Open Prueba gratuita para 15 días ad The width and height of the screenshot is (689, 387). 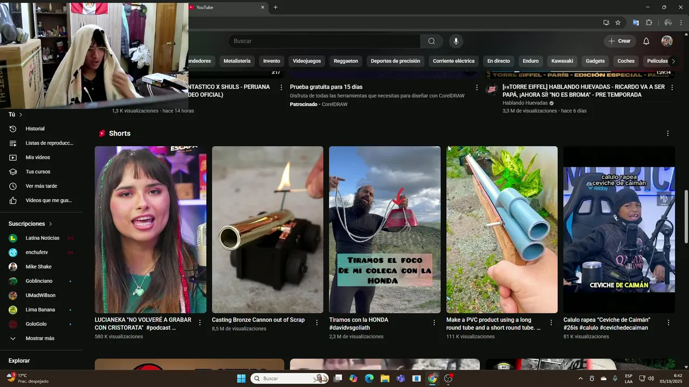[x=326, y=87]
